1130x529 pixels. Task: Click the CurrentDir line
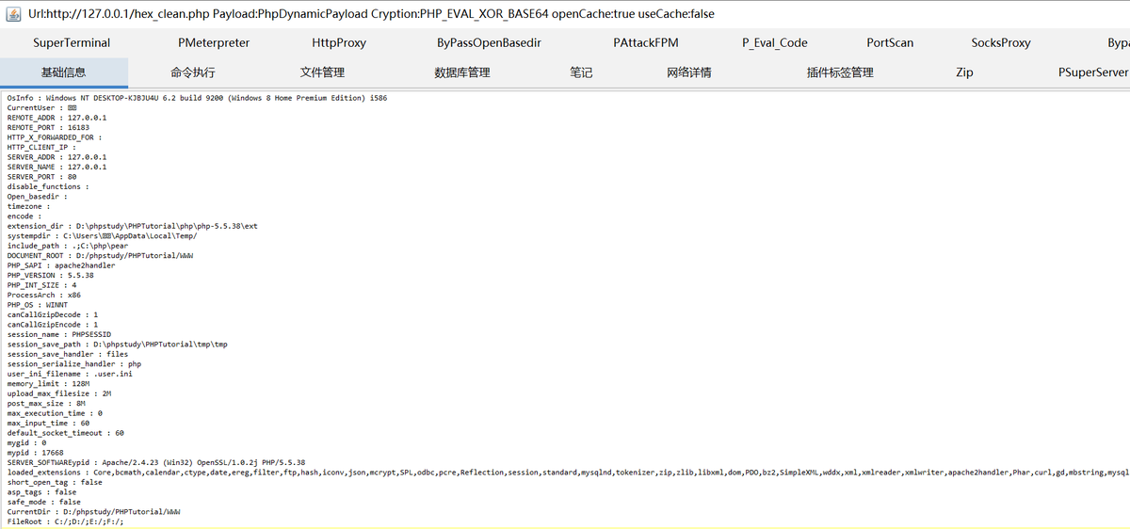[x=93, y=511]
